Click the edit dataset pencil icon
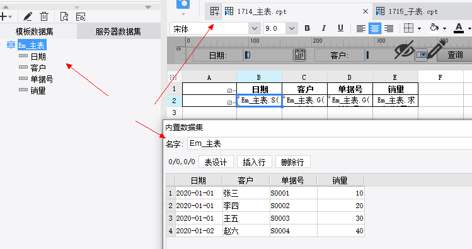This screenshot has width=472, height=249. pyautogui.click(x=28, y=16)
